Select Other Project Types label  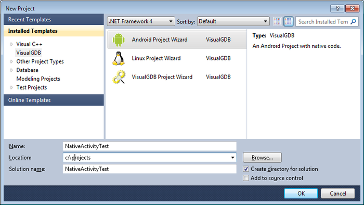(40, 61)
